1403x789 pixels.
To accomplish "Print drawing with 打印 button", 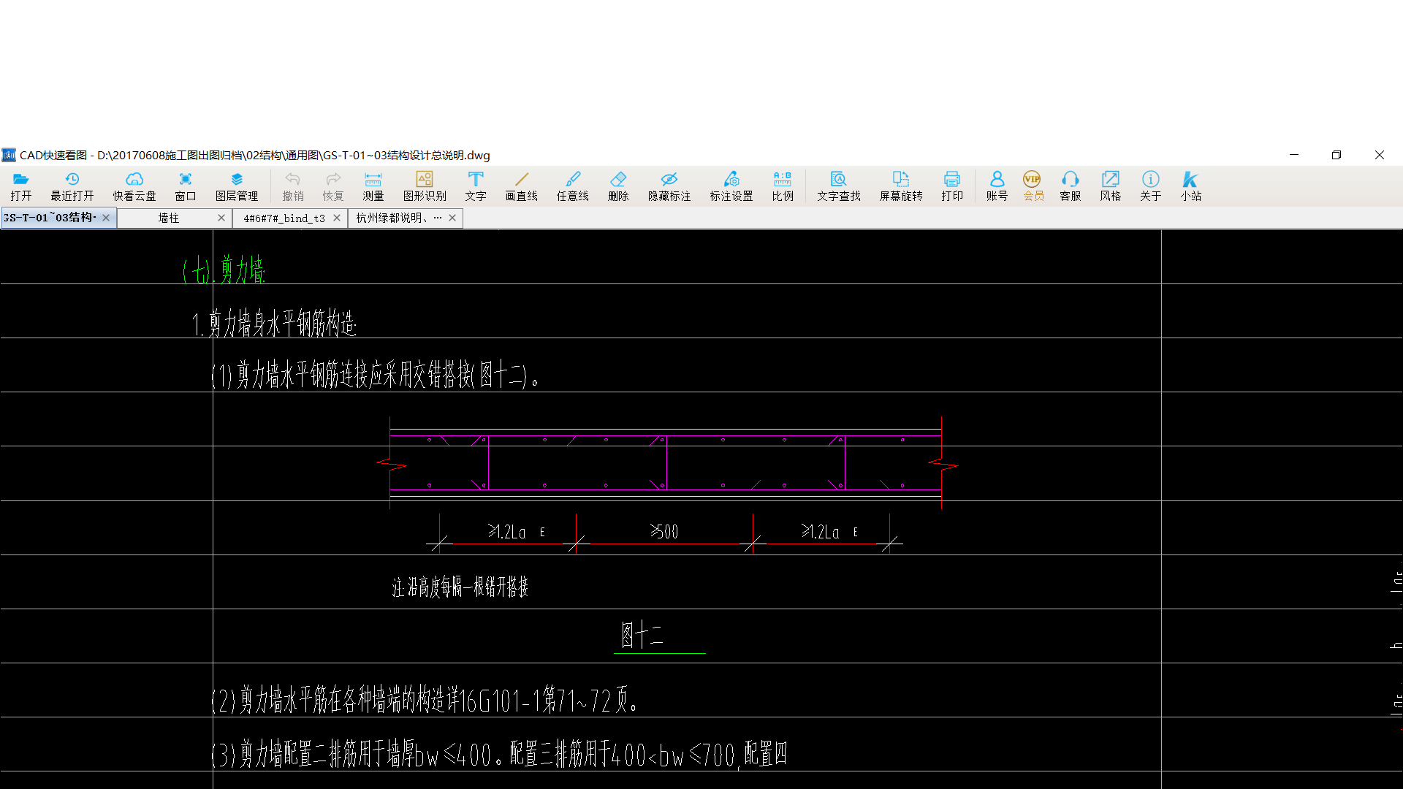I will [951, 186].
